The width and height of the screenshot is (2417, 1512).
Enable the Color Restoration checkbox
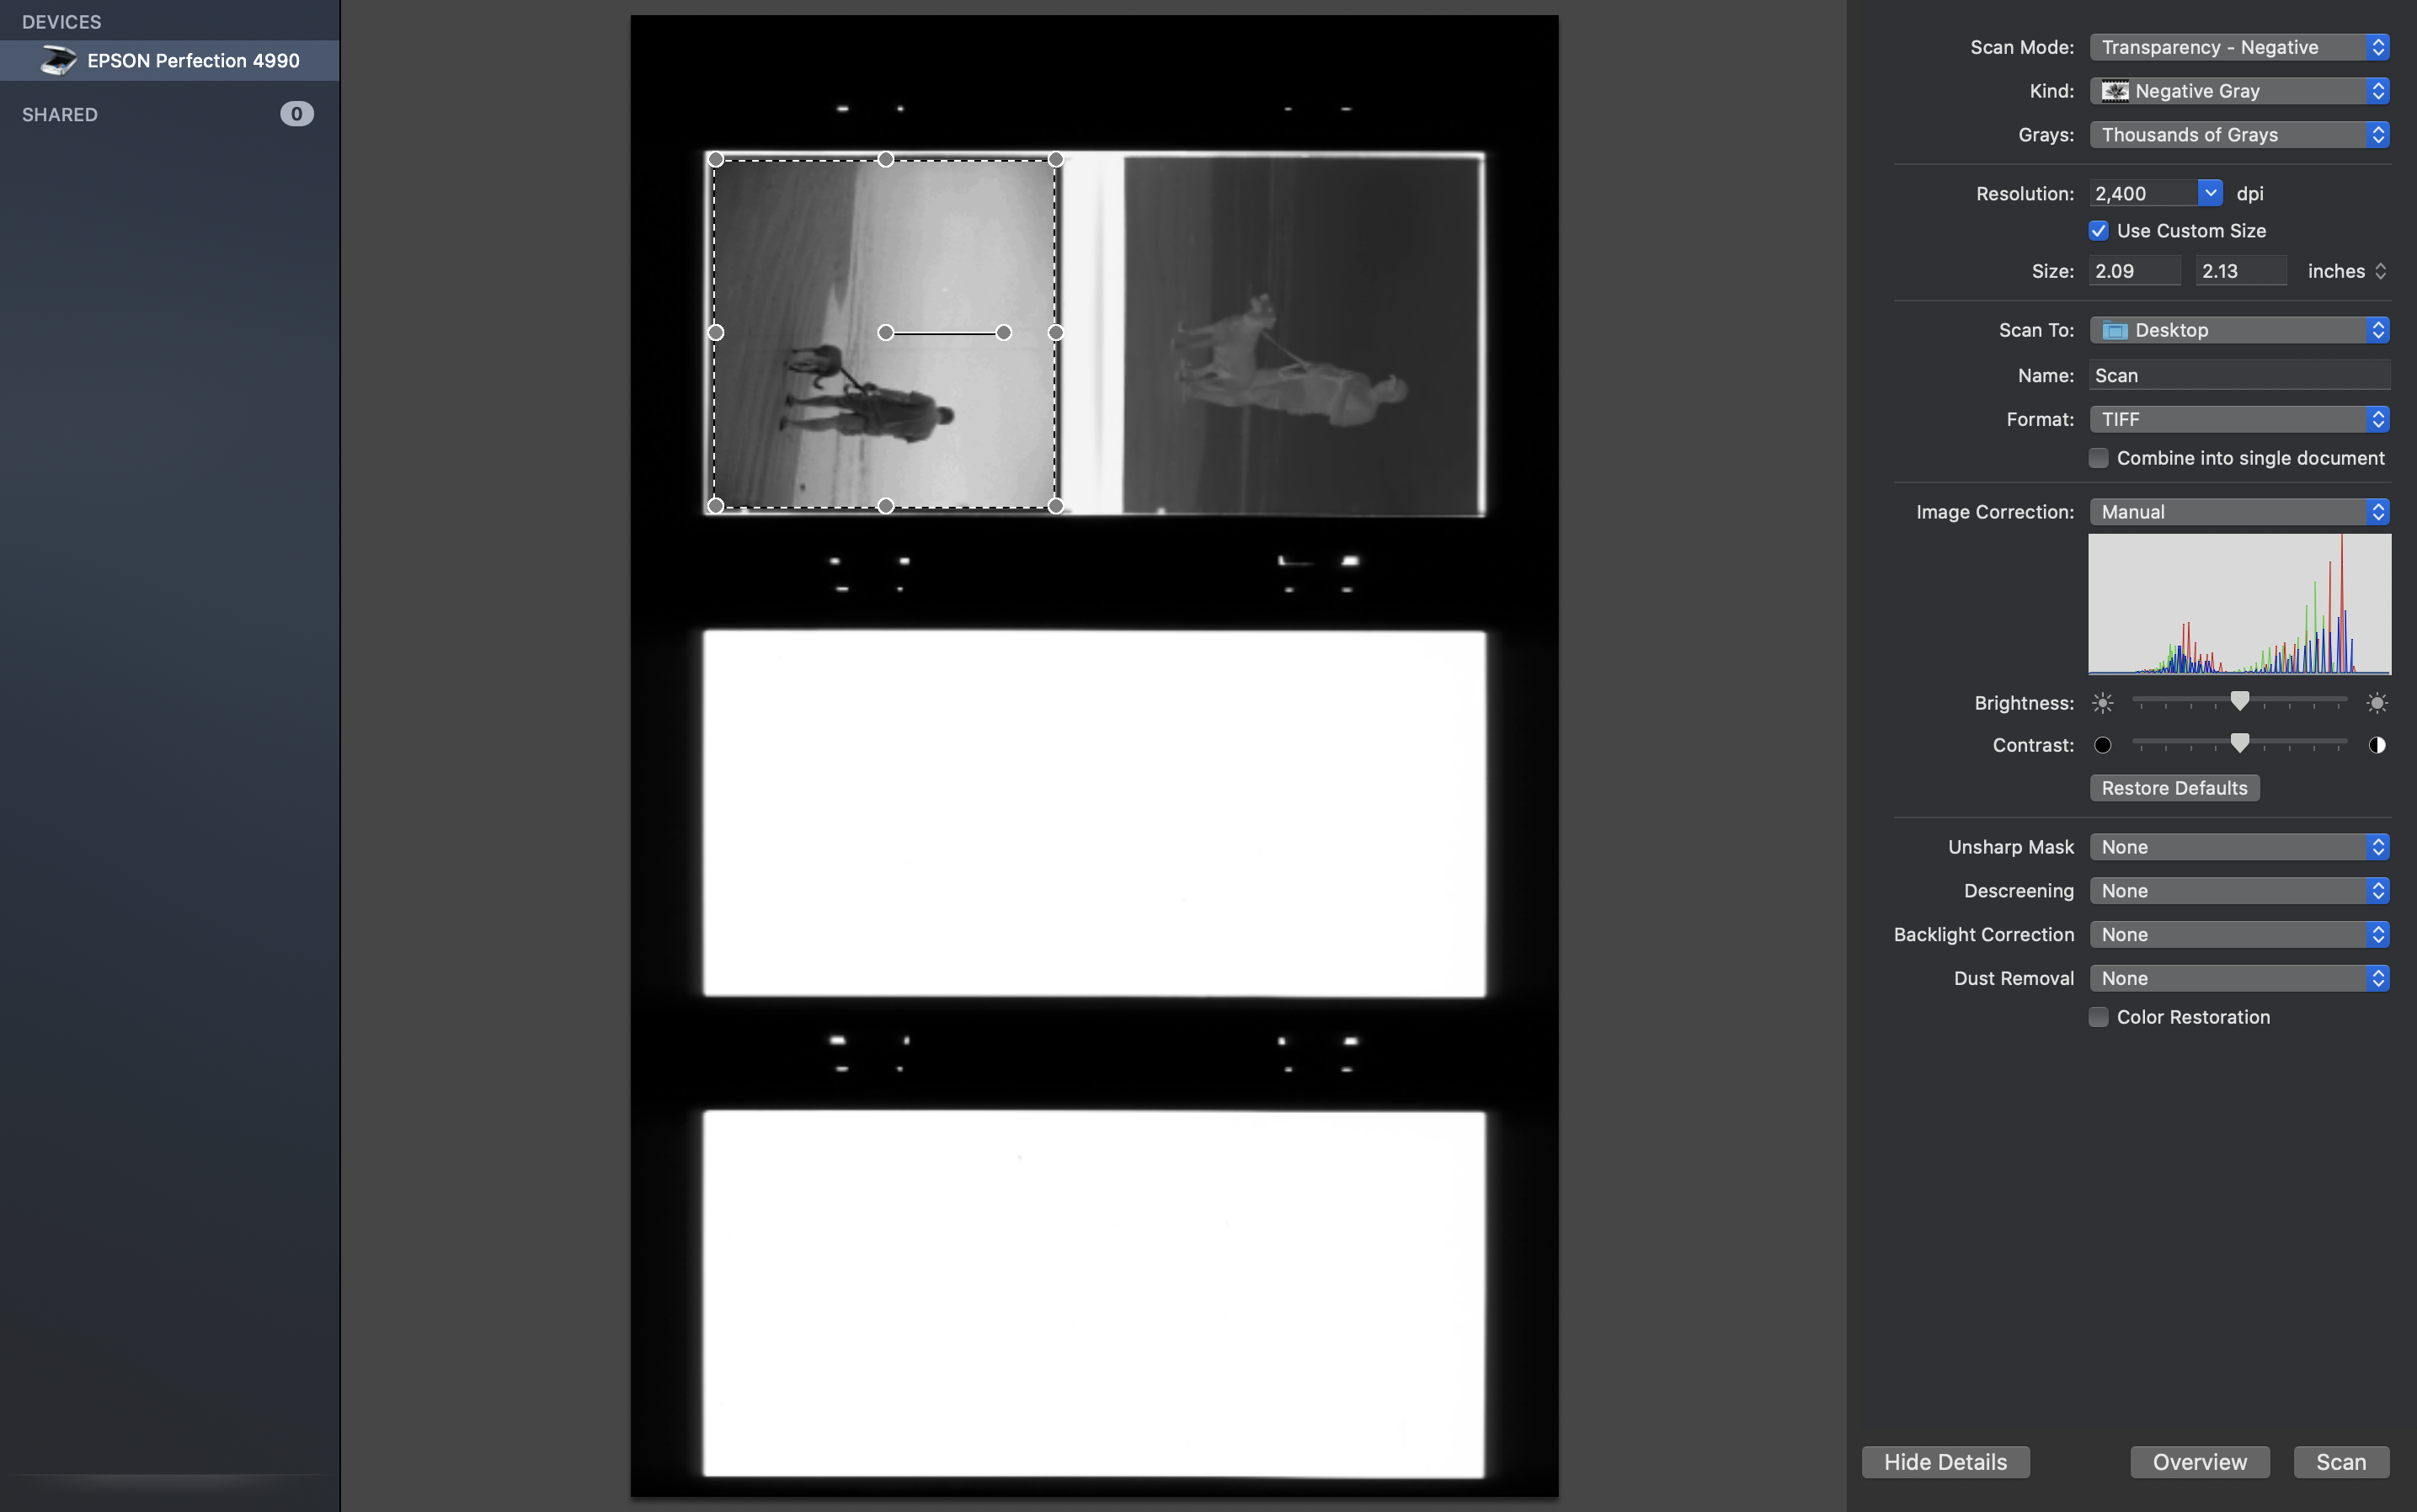click(2099, 1017)
